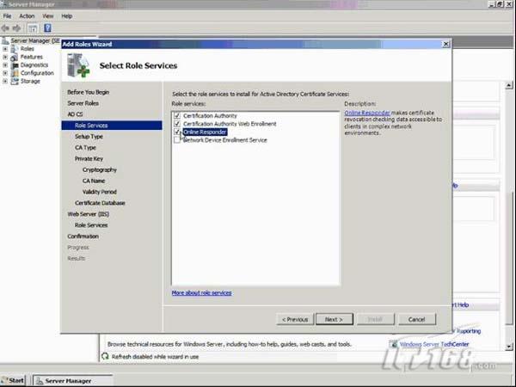This screenshot has height=387, width=516.
Task: Click the blue Help icon in toolbar
Action: pyautogui.click(x=47, y=28)
